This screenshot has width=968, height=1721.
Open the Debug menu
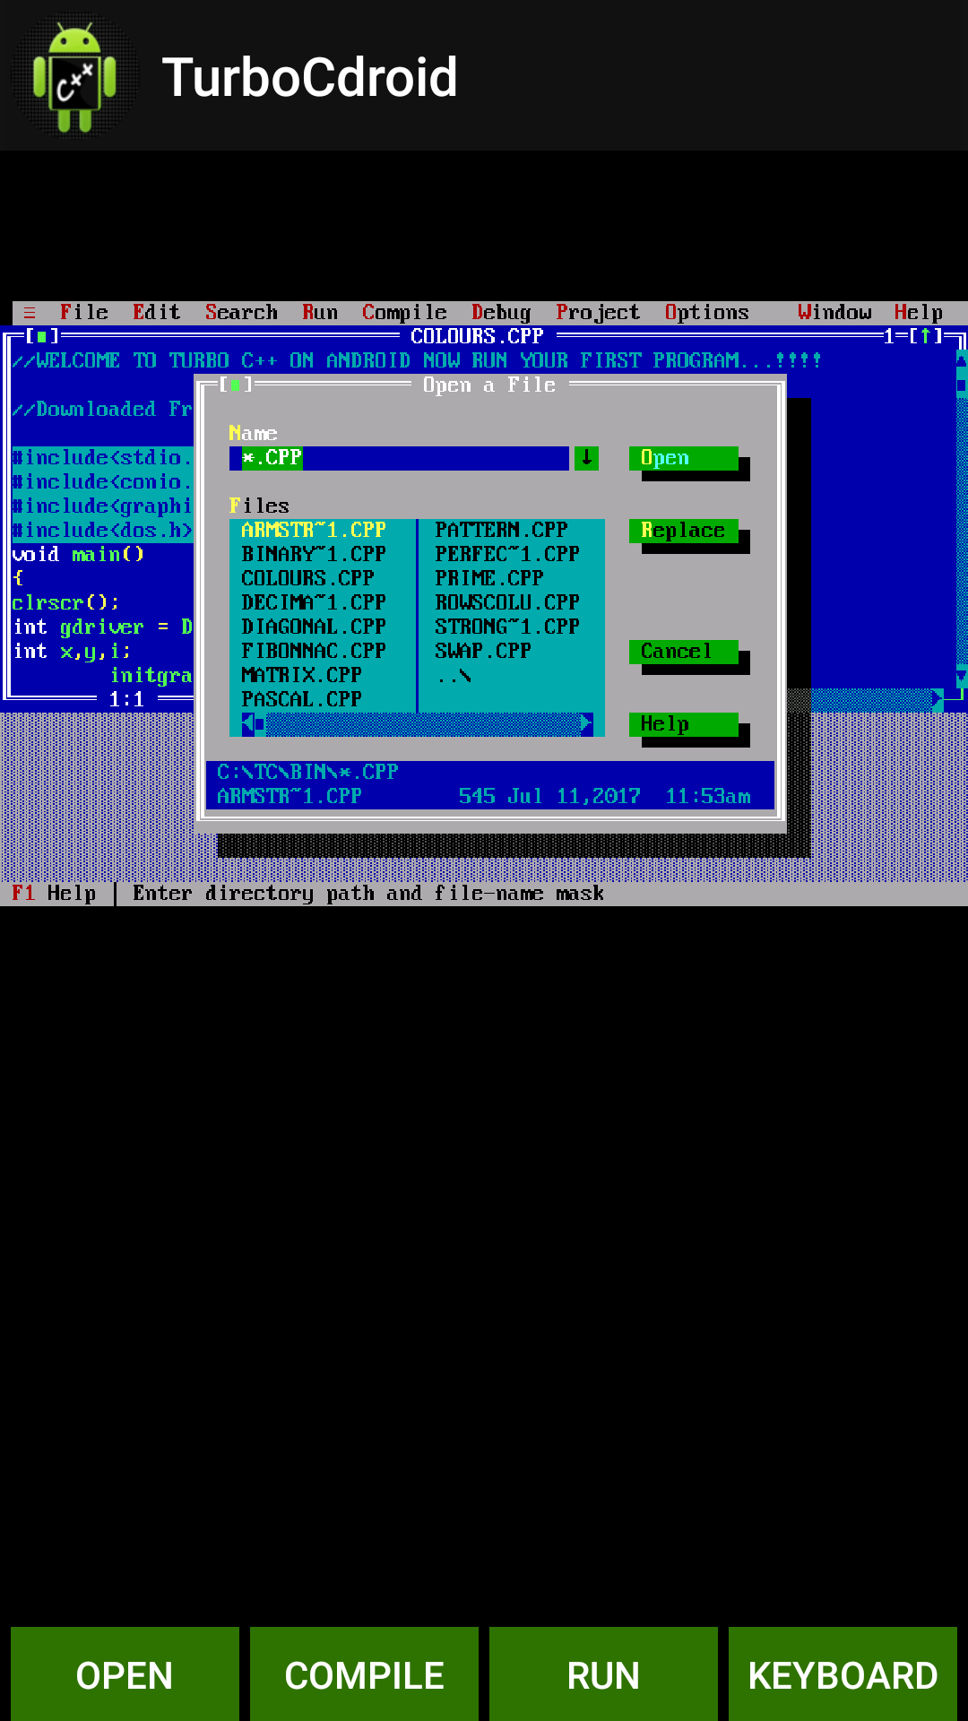coord(501,313)
